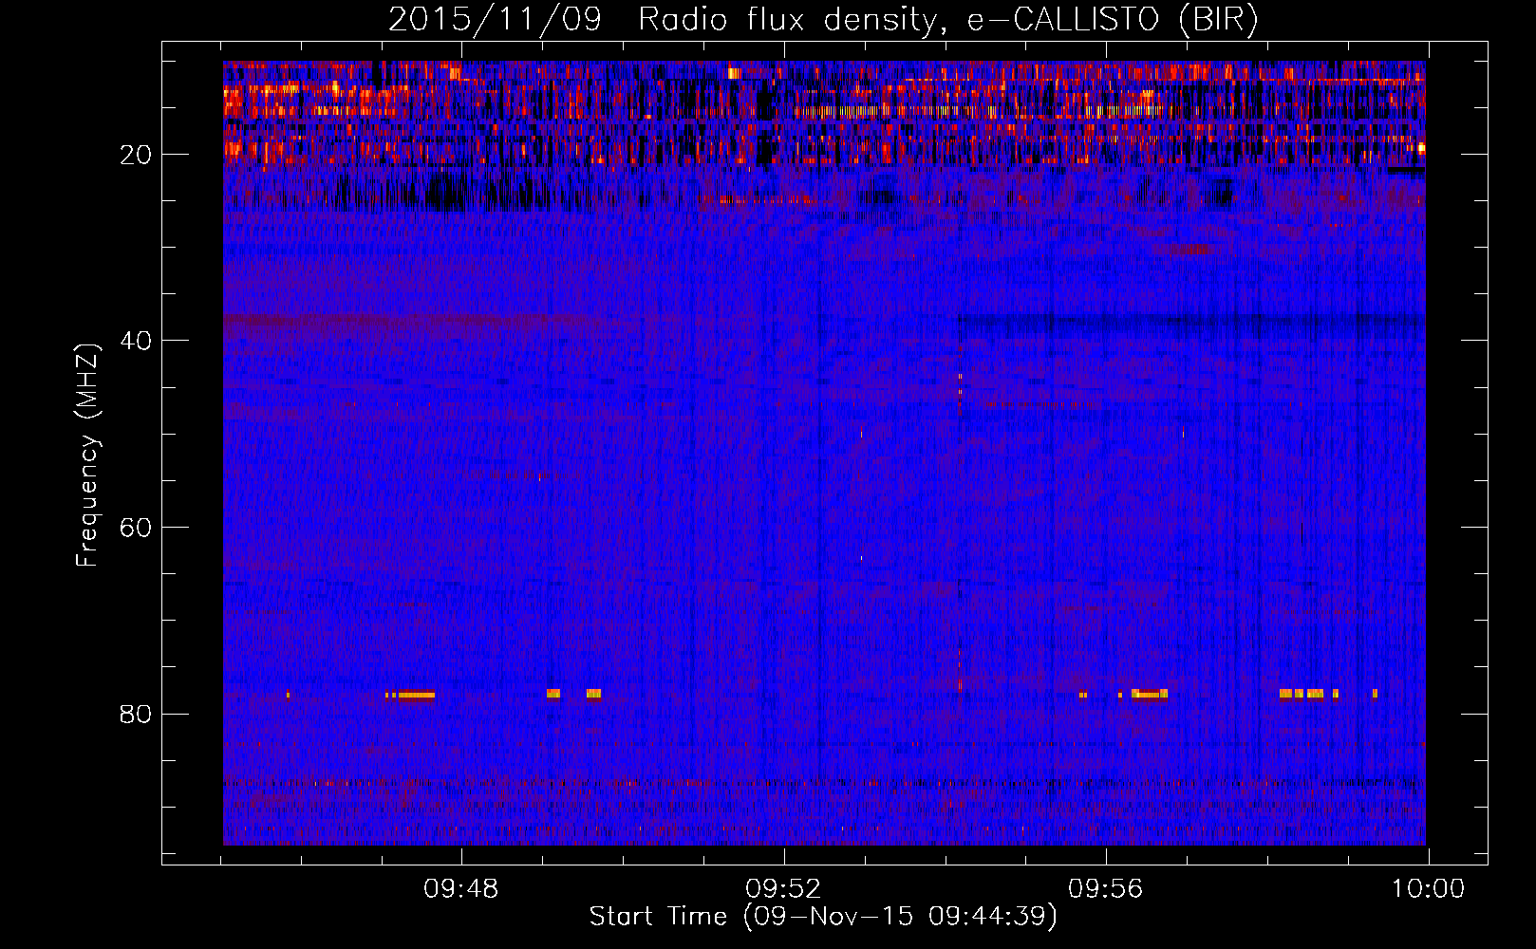Screen dimensions: 1536x949
Task: Click the '10:00' time tick label
Action: tap(1429, 889)
